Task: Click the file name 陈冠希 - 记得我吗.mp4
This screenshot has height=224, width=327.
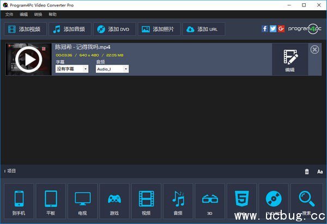Action: click(x=83, y=47)
